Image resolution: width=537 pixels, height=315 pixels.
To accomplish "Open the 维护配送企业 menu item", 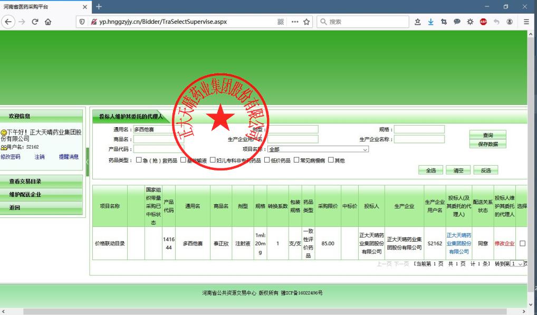I will tap(41, 195).
